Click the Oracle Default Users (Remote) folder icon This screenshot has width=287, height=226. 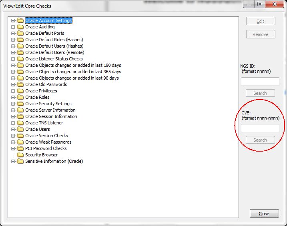coord(20,52)
